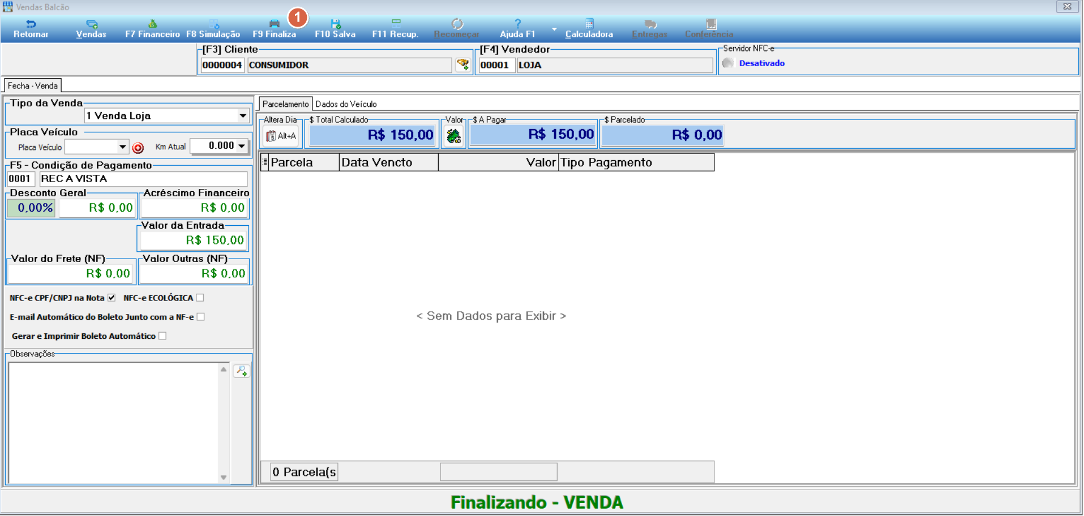Click the Parcela column header

303,162
